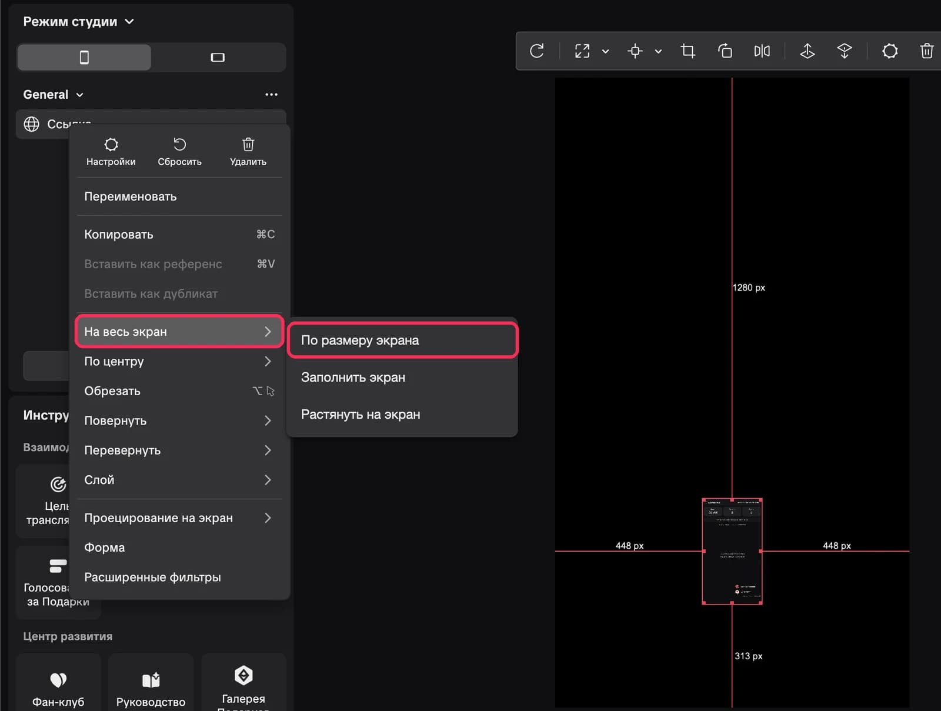Click the move layer down icon
Screen dimensions: 941x711
(845, 51)
